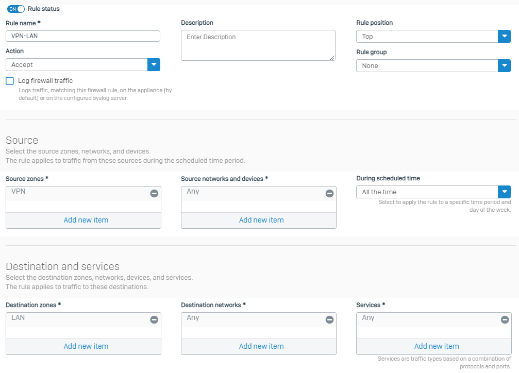Open the During scheduled time dropdown arrow

coord(504,192)
